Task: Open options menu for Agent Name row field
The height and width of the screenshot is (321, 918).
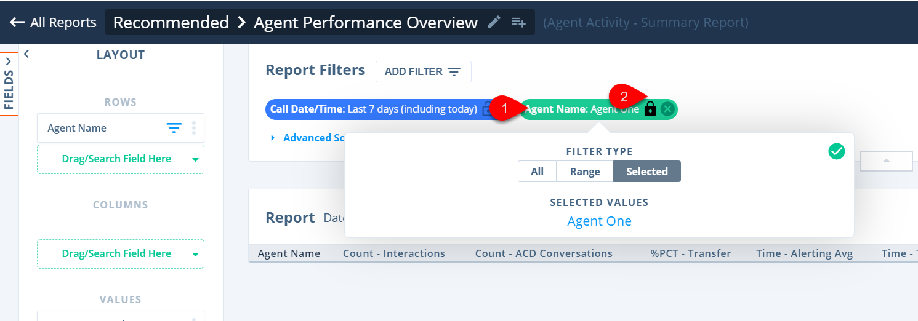Action: point(194,128)
